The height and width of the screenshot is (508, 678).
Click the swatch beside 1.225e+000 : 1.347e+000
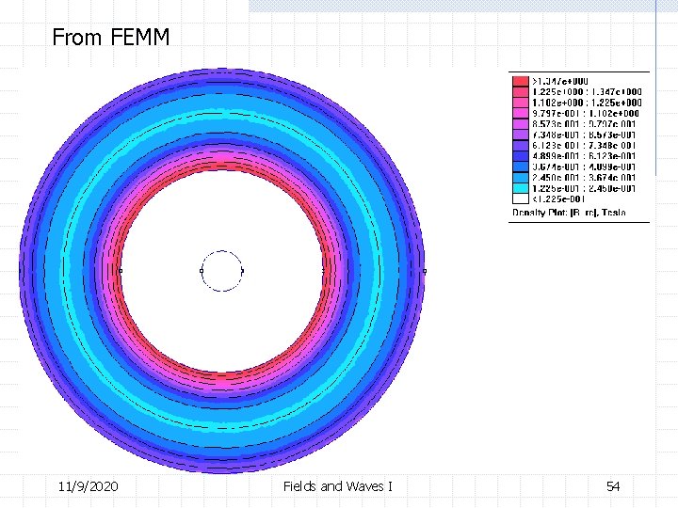[x=521, y=92]
